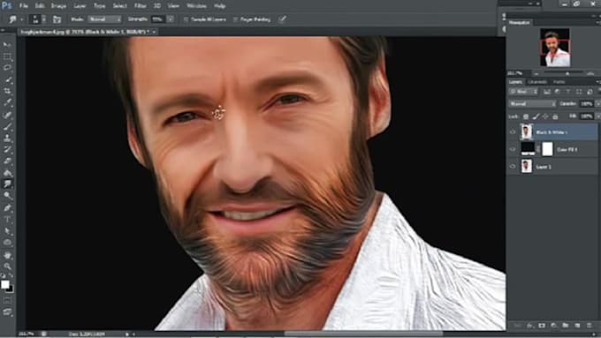Hide the Black & White 1 layer
Image resolution: width=601 pixels, height=338 pixels.
click(x=513, y=132)
